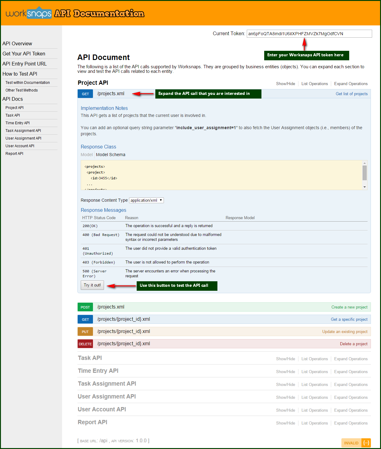Screen dimensions: 381x449
Task: Click the DELETE badge for /projects/{project_id}.xml
Action: [x=85, y=344]
